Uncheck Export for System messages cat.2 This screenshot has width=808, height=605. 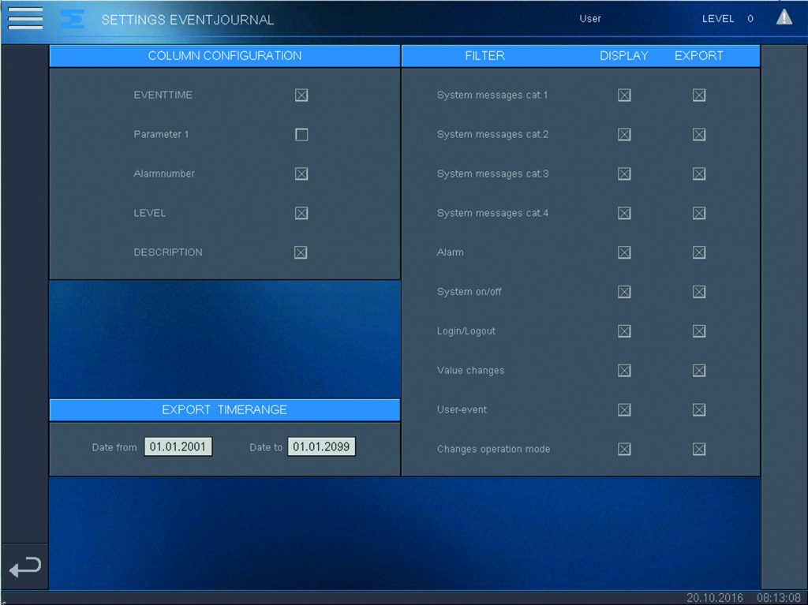(699, 135)
